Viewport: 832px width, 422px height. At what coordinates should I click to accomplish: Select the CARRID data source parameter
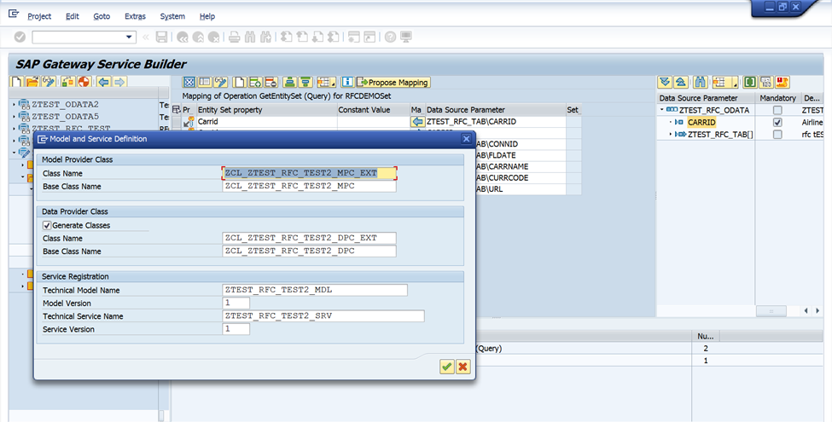(x=701, y=123)
